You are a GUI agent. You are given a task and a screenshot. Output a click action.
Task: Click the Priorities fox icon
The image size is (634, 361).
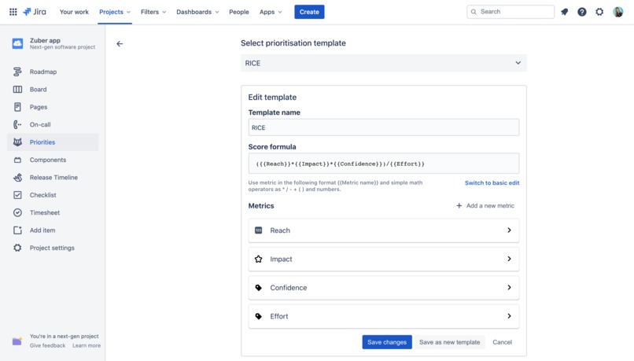pyautogui.click(x=17, y=142)
